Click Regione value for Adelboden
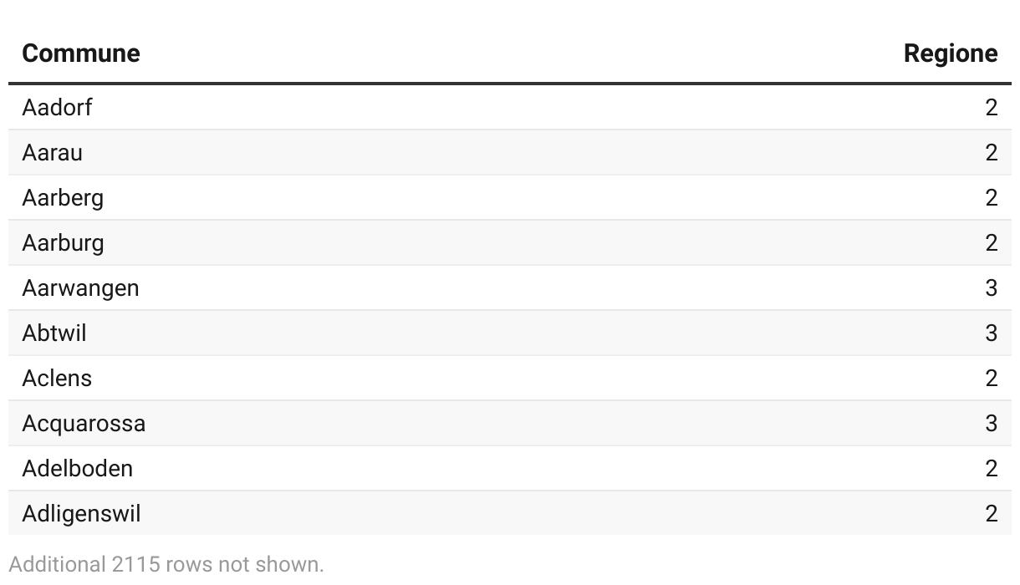This screenshot has height=585, width=1020. point(992,469)
